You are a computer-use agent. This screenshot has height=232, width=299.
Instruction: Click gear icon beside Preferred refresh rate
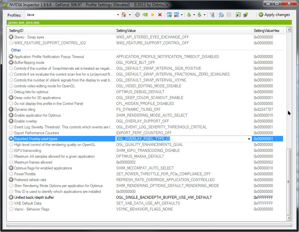tap(11, 180)
